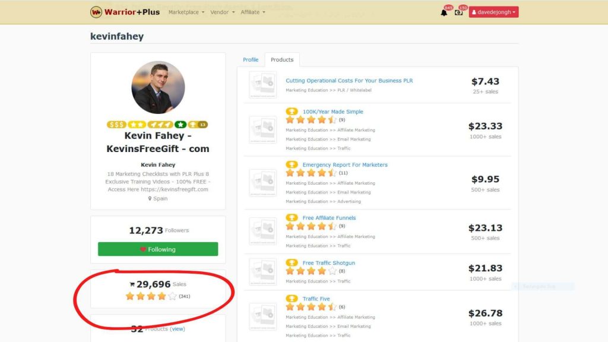Open Traffic Five product link
Image resolution: width=608 pixels, height=342 pixels.
coord(316,299)
